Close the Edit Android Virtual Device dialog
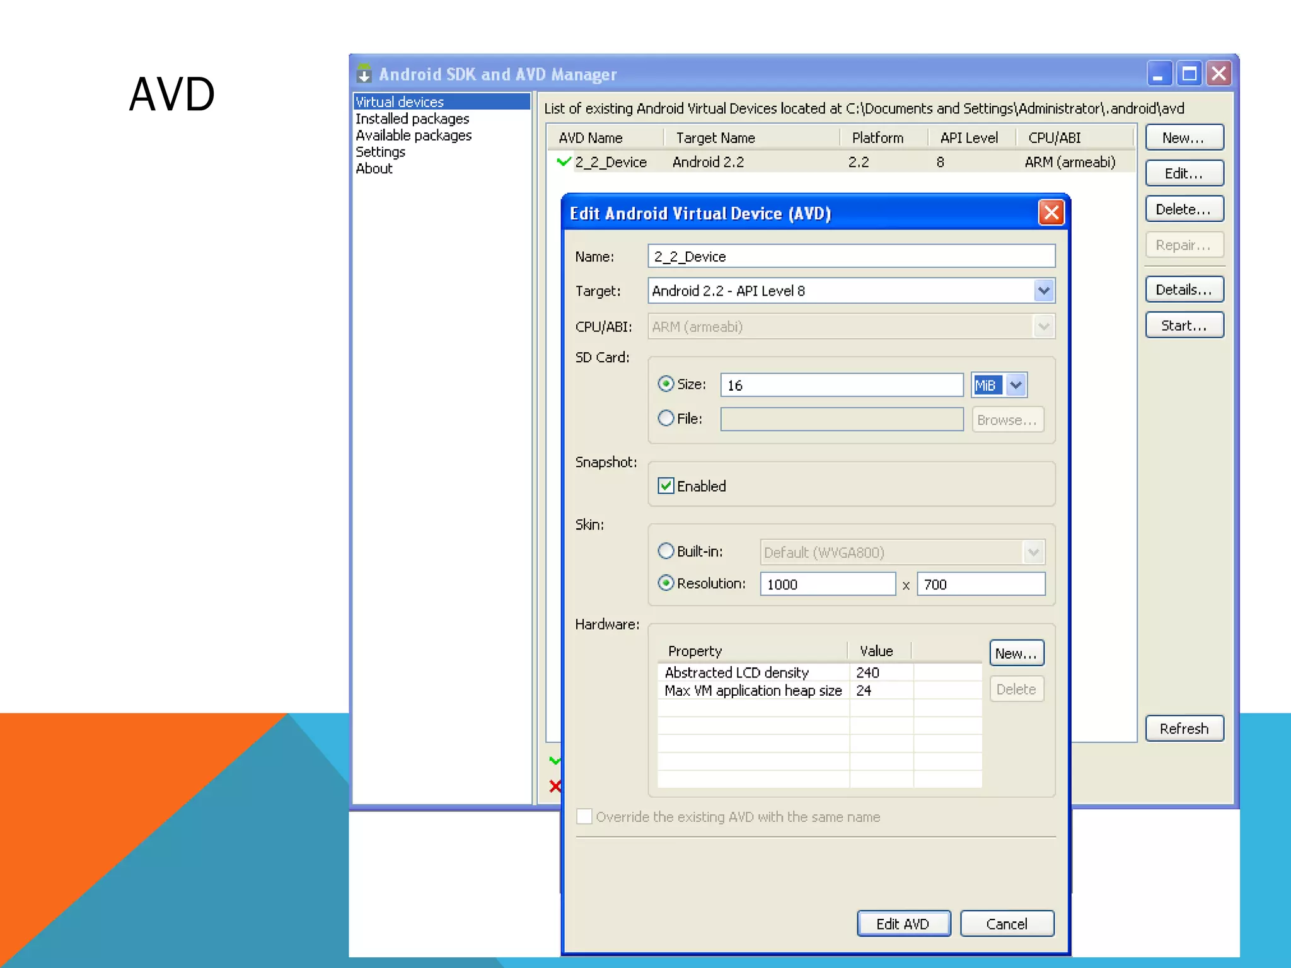 coord(1051,213)
